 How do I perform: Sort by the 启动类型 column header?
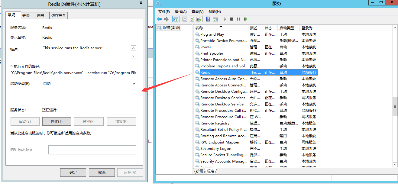(x=289, y=28)
